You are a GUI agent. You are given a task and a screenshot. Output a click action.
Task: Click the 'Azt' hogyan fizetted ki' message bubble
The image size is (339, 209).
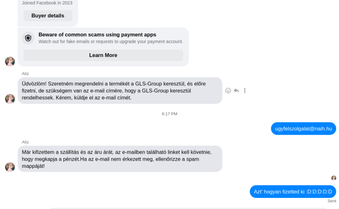[x=293, y=192]
